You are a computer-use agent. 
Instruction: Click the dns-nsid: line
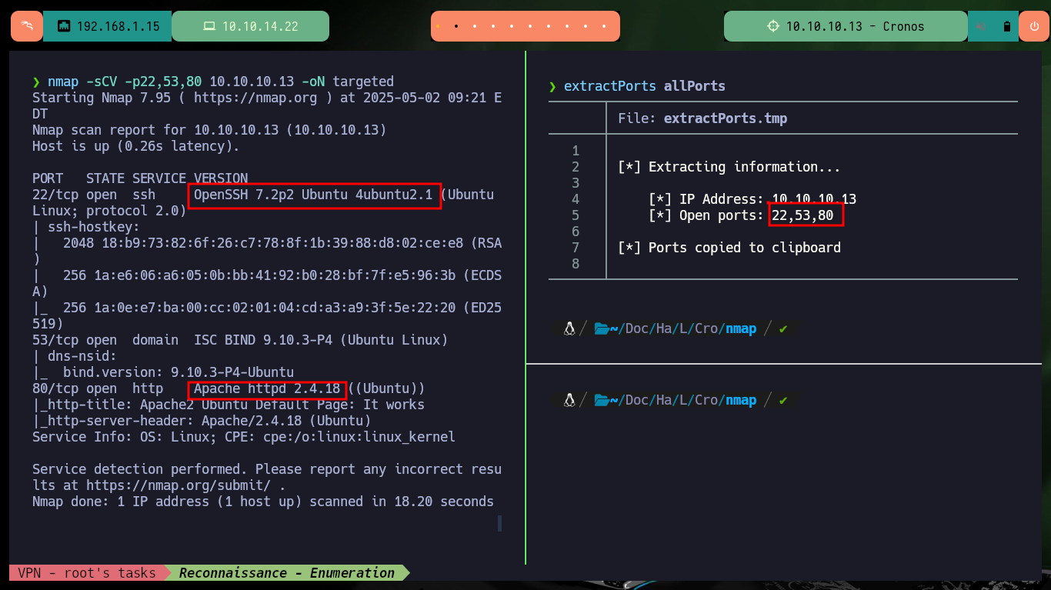(75, 356)
